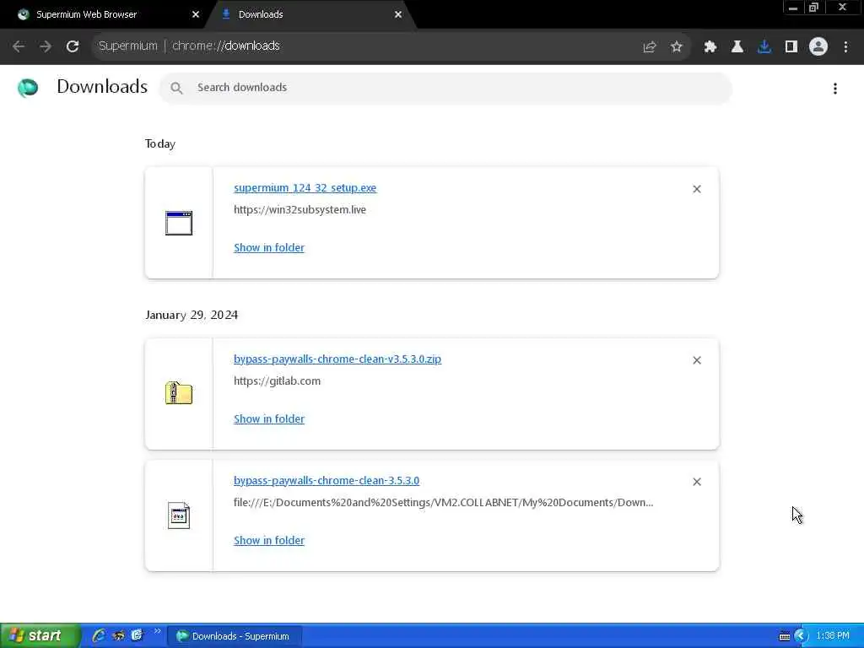
Task: Expand hidden tray icons arrow
Action: tap(802, 636)
